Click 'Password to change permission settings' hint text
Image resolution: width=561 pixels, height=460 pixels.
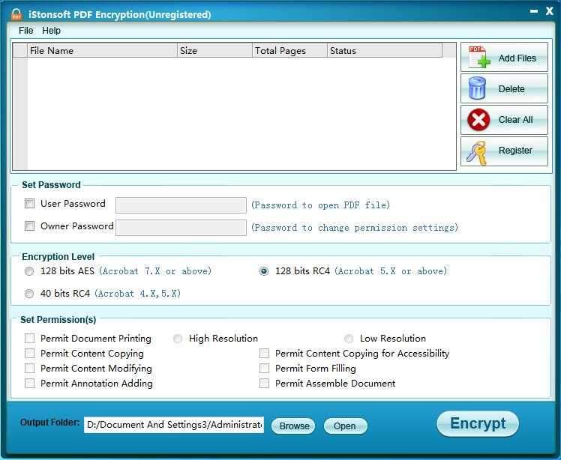pyautogui.click(x=355, y=228)
